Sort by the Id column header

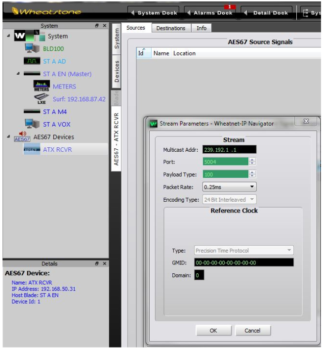click(144, 53)
